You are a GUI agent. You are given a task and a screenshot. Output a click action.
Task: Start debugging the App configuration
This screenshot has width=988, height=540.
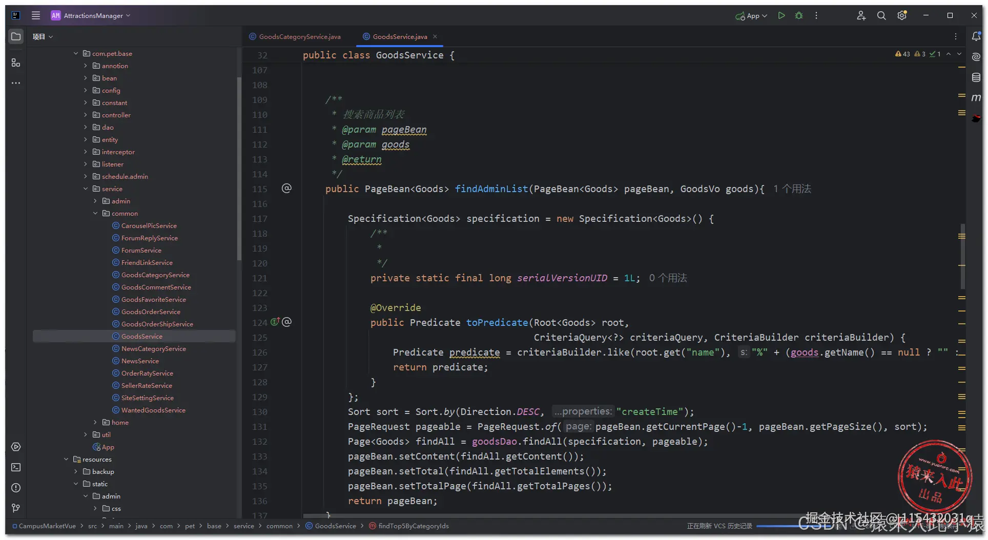coord(799,15)
